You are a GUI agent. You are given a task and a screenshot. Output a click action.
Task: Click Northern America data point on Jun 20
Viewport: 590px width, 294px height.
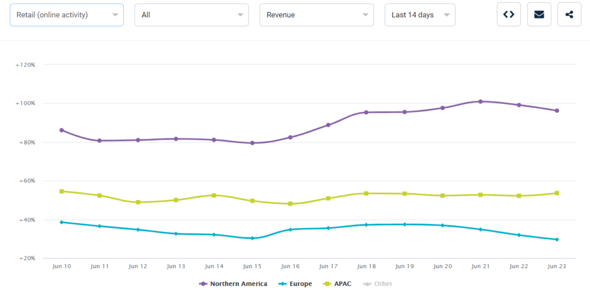point(442,108)
